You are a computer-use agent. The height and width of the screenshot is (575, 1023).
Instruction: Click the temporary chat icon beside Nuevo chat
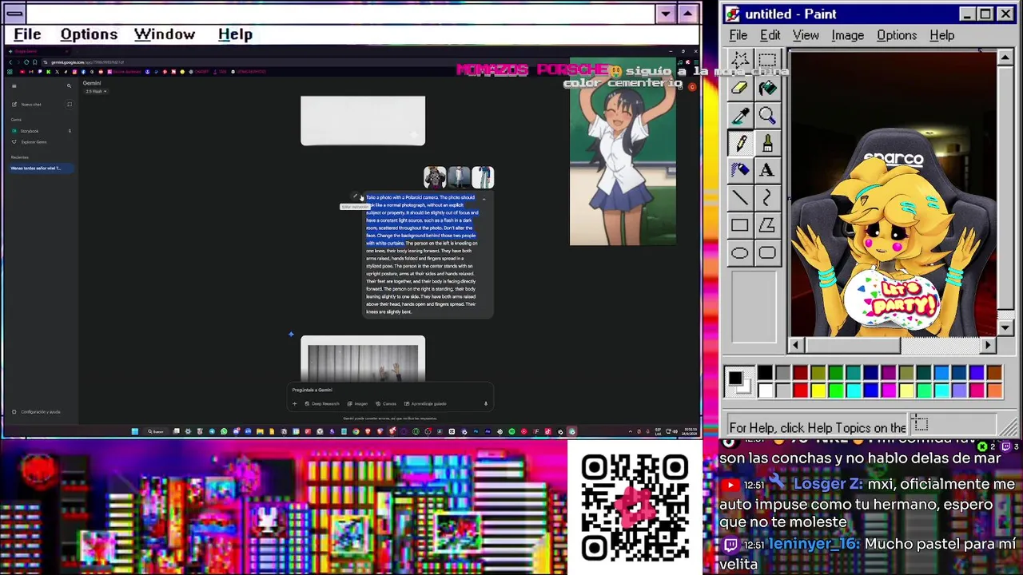click(x=70, y=104)
